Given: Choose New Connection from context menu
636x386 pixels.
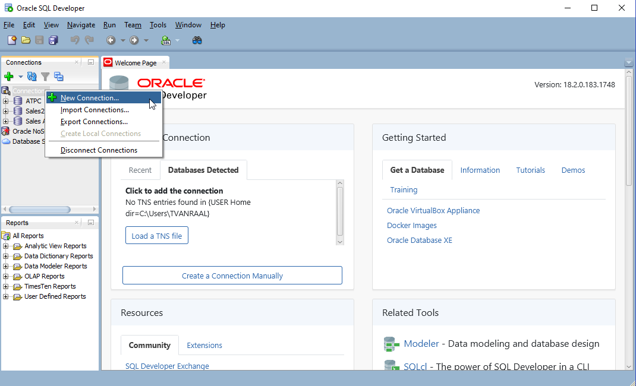Looking at the screenshot, I should (104, 97).
